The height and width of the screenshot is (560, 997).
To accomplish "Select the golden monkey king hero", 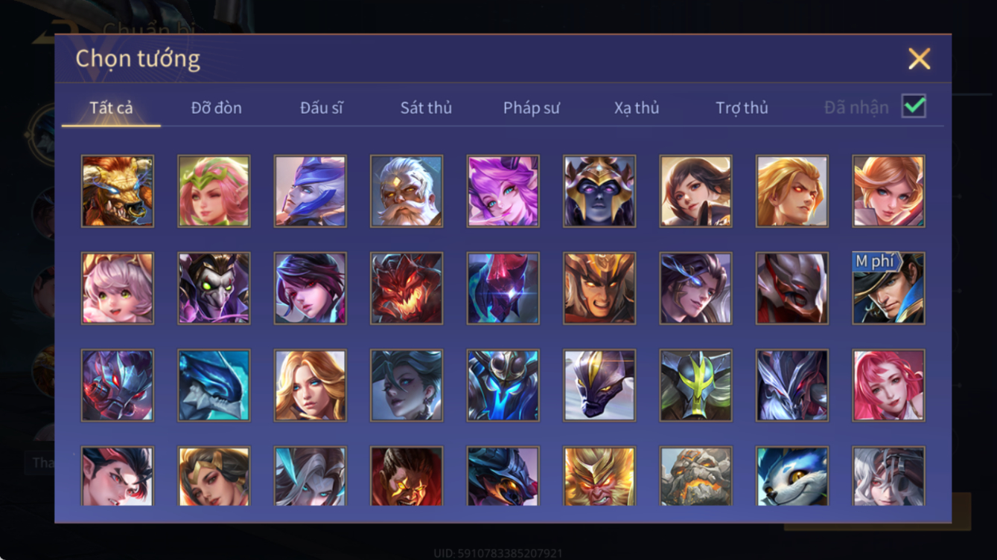I will click(x=599, y=476).
